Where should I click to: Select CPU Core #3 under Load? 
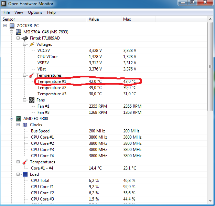(x=104, y=199)
